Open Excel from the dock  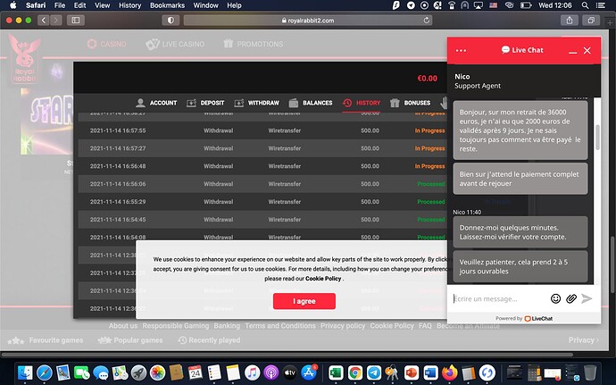tap(336, 372)
